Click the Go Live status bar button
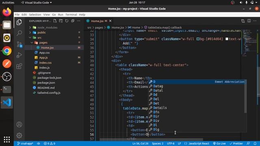Image resolution: width=260 pixels, height=146 pixels. tap(219, 144)
